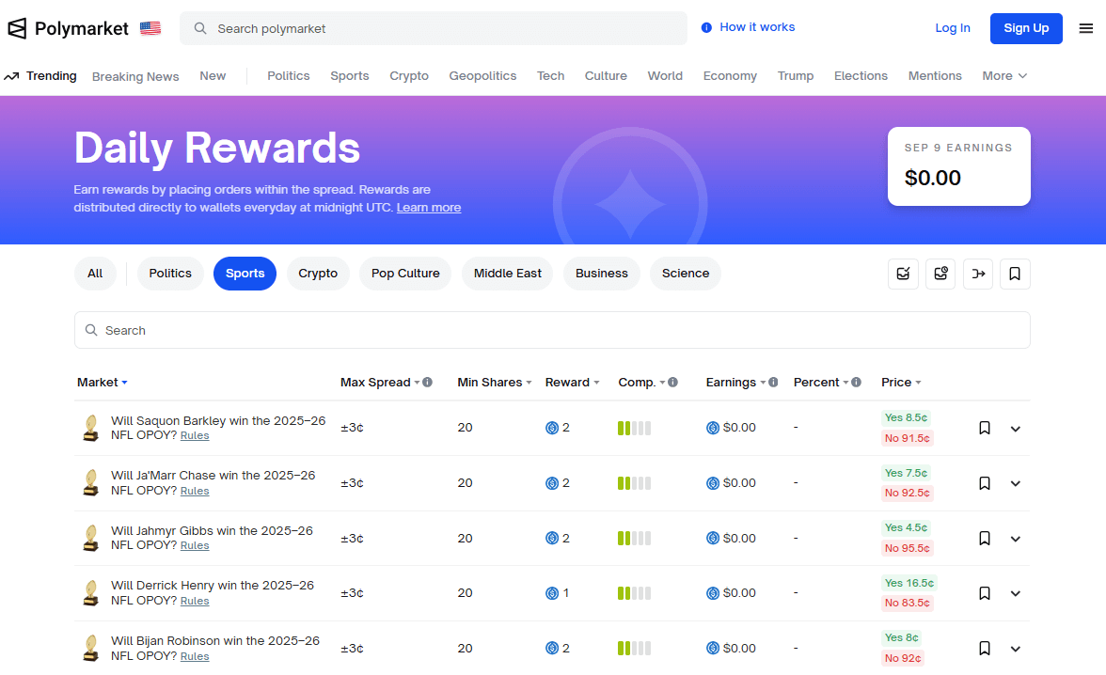The width and height of the screenshot is (1106, 675).
Task: Click the Earnings info icon
Action: (773, 383)
